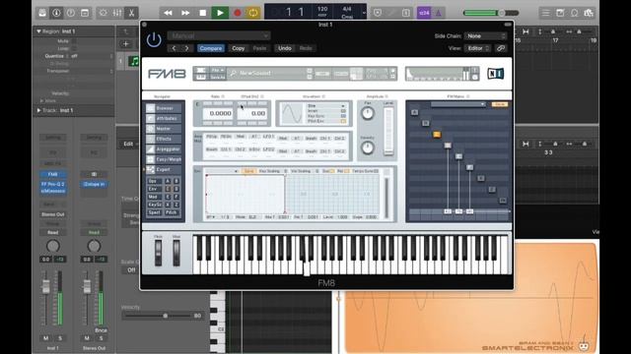Open the Master page in Navigator
This screenshot has height=354, width=631.
point(163,129)
